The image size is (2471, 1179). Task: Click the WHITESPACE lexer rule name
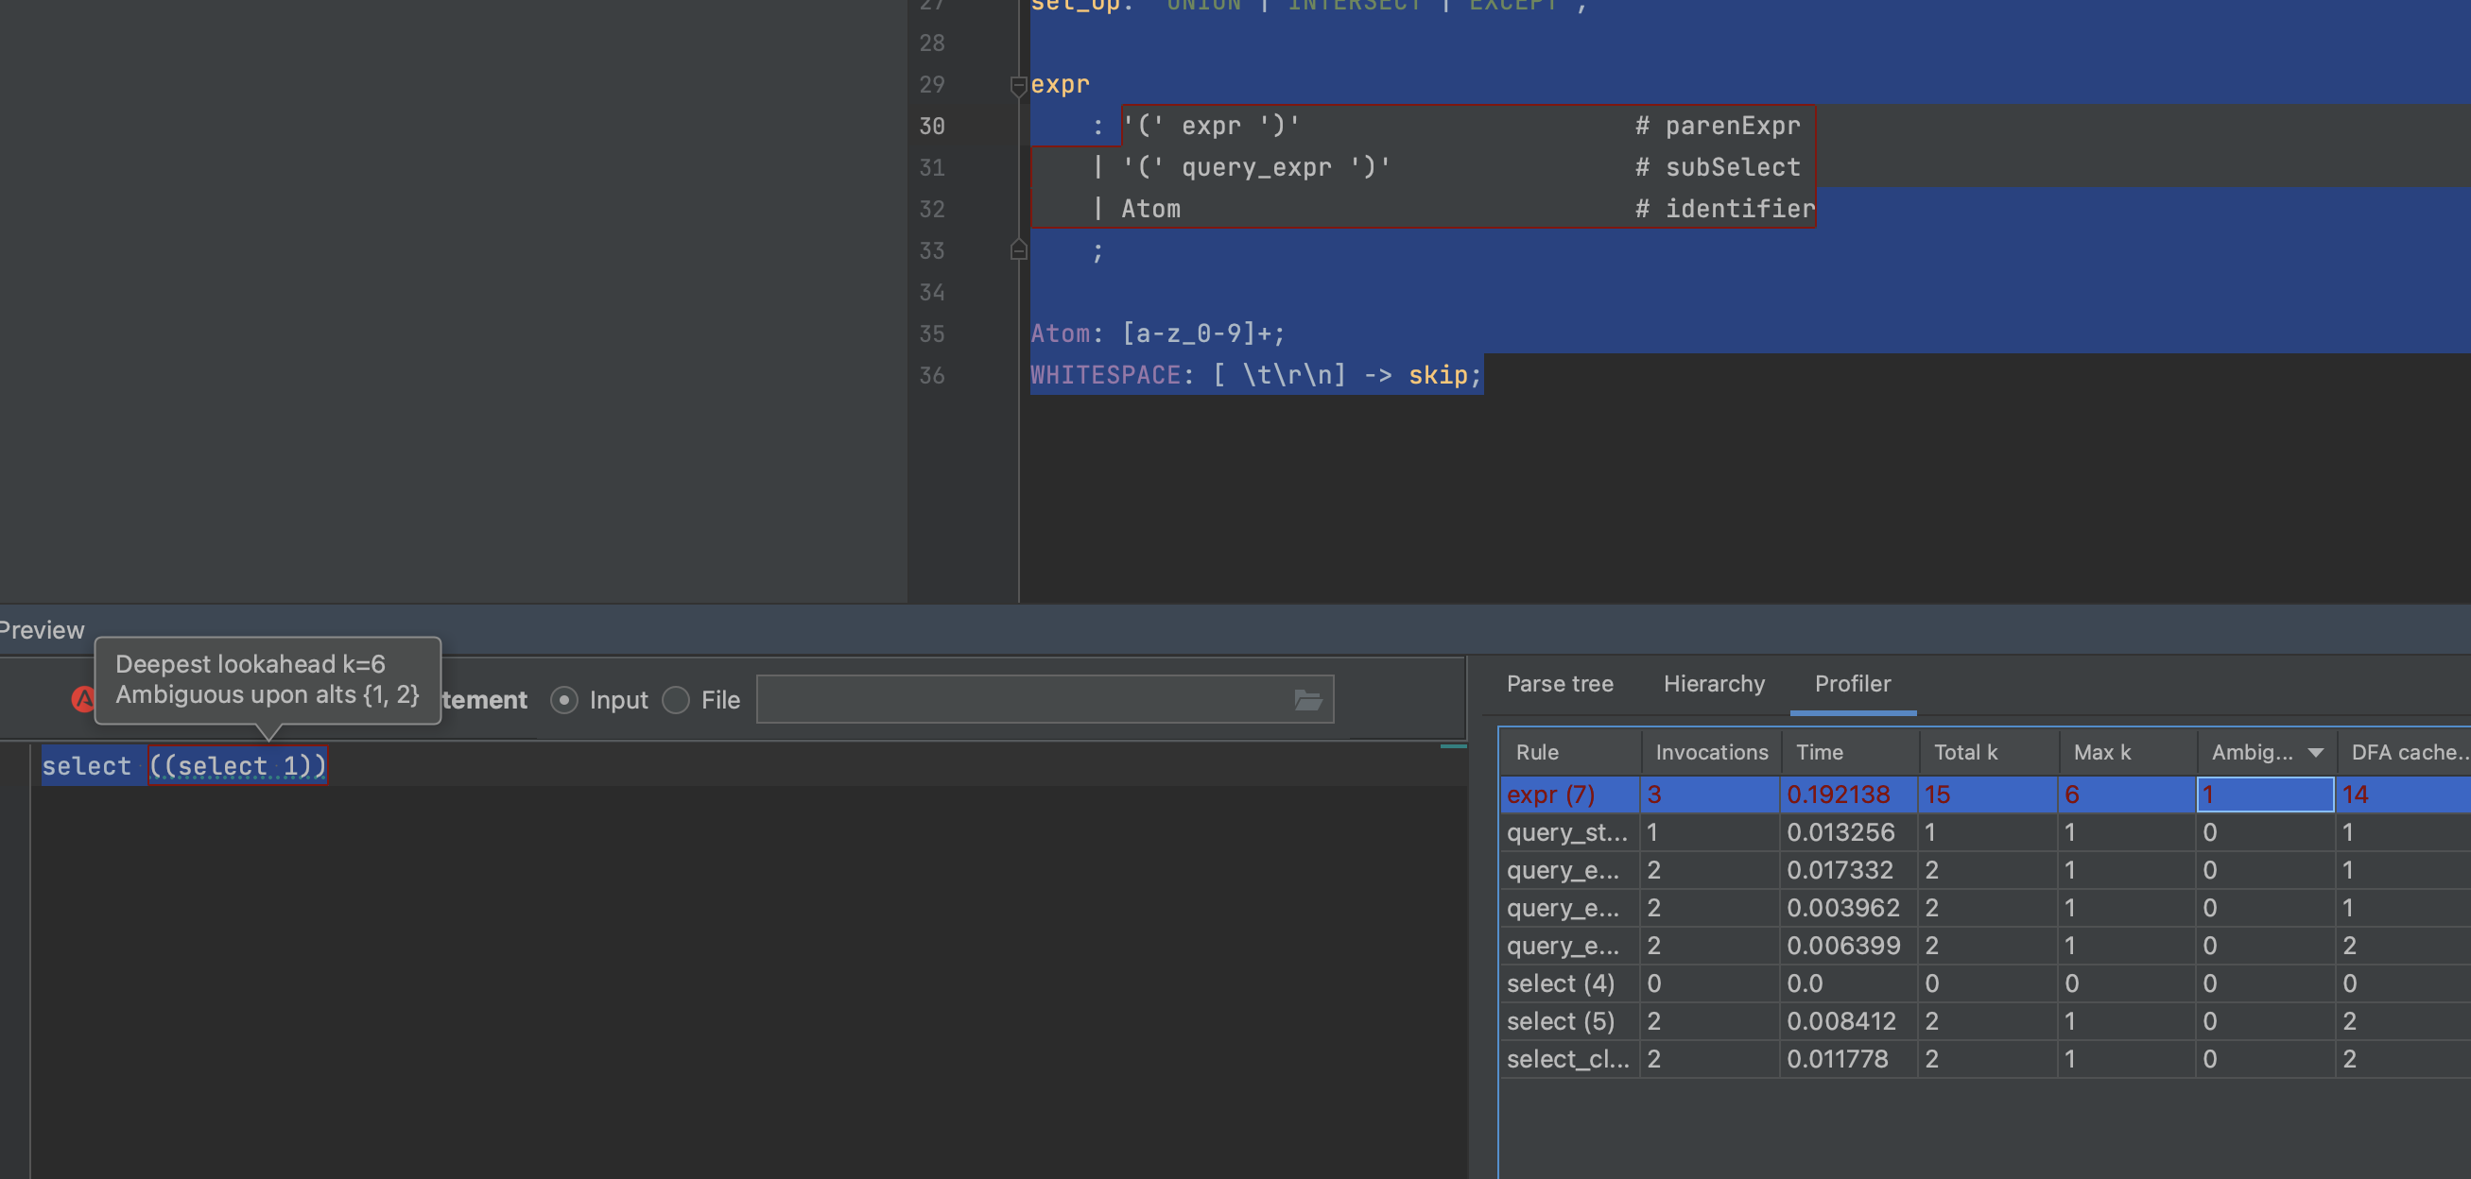click(1105, 375)
